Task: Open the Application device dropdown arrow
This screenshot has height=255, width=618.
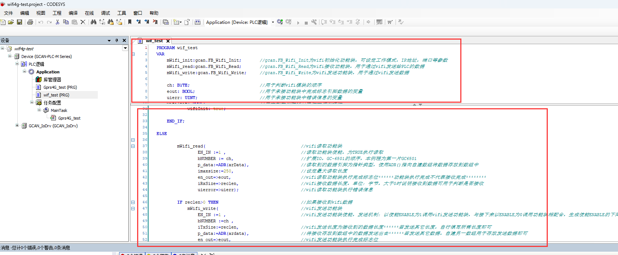Action: click(273, 22)
